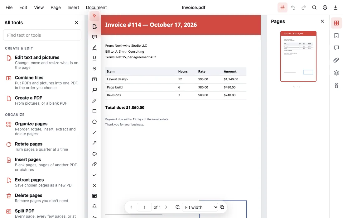Launch the Create a PDF tool

[42, 101]
